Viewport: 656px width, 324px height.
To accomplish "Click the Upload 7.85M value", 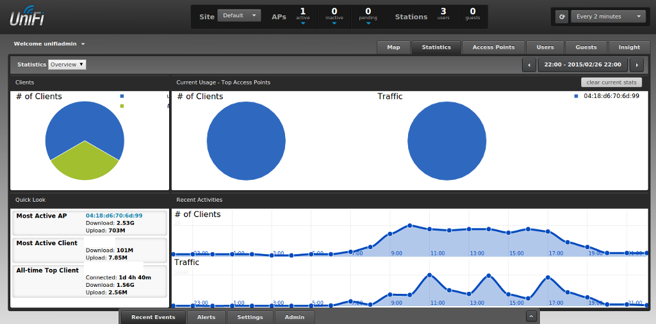I will (x=118, y=257).
